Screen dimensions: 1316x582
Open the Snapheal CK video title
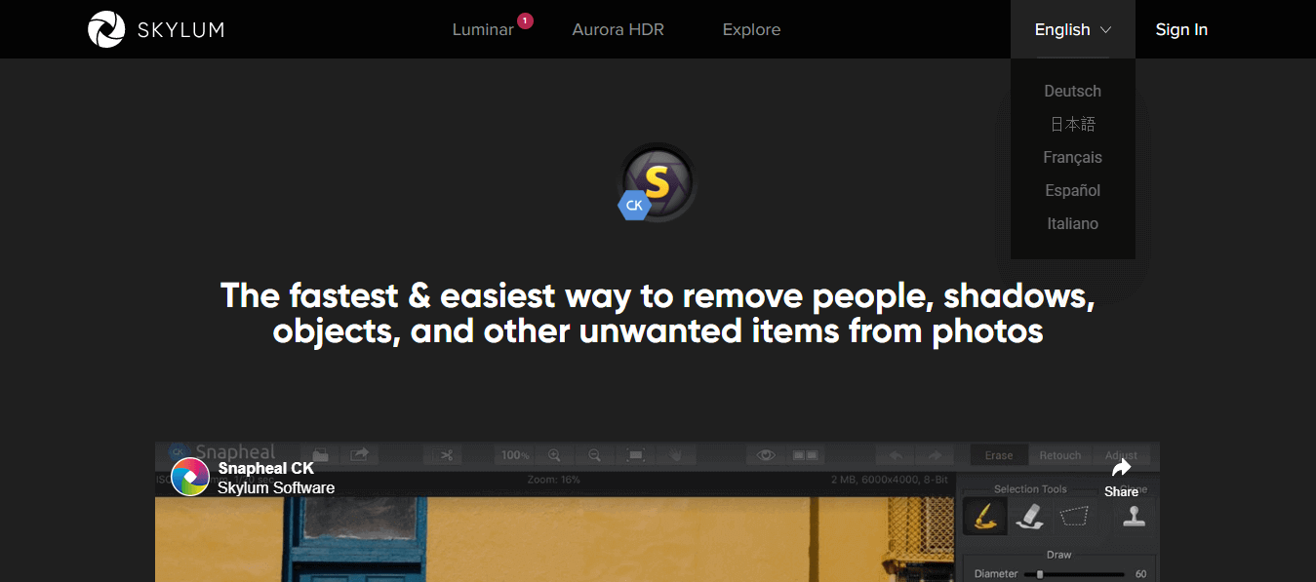265,469
